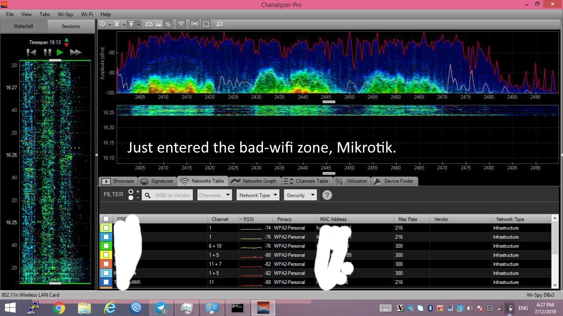
Task: Click the pop-out window toolbar icon
Action: coord(219,24)
